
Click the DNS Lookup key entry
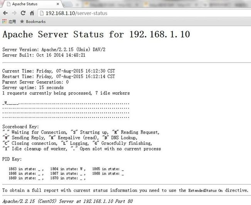(120, 137)
